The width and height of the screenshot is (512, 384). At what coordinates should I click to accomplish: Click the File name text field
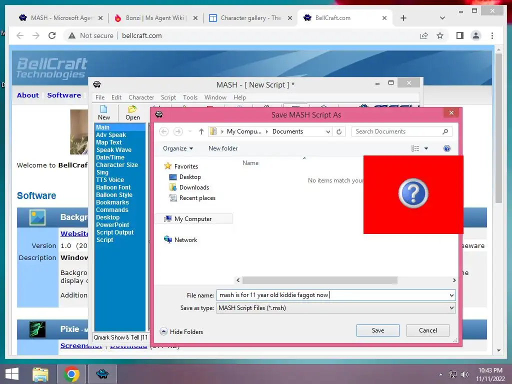coord(332,295)
